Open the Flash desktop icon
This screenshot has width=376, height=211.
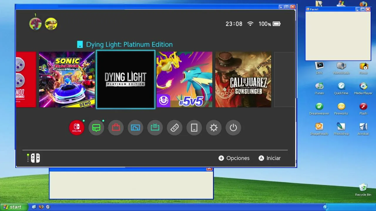point(363,109)
